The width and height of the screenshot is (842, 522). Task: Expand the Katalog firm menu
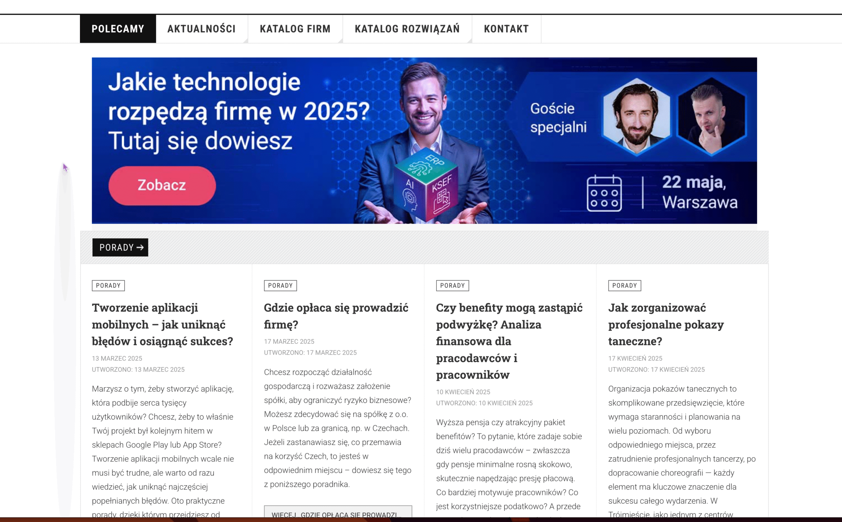[295, 29]
